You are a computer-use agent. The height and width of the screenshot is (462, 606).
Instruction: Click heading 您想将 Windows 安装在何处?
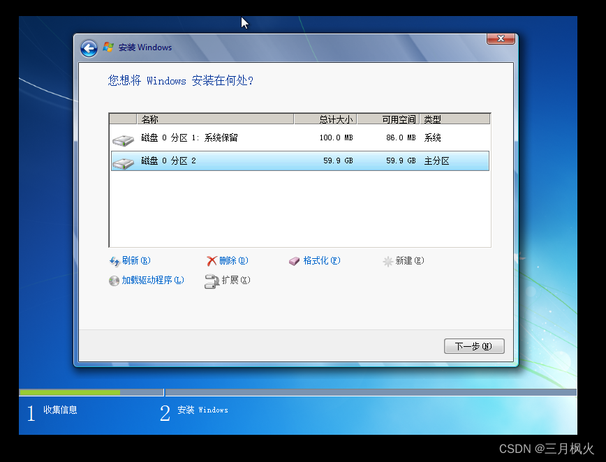pyautogui.click(x=181, y=80)
